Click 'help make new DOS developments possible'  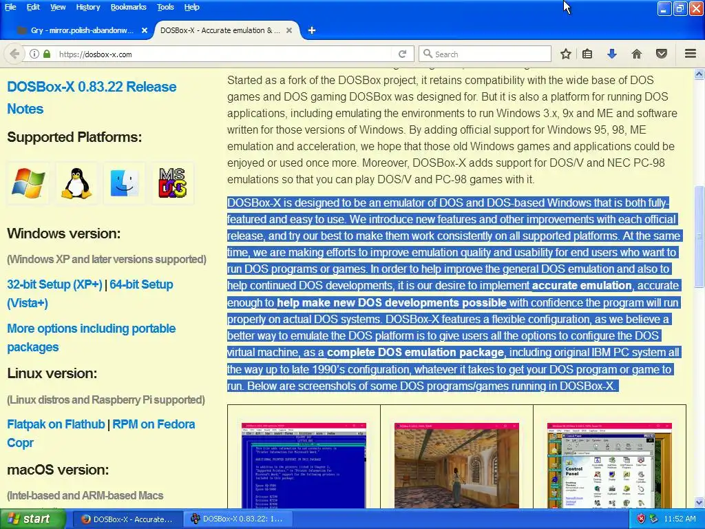click(x=391, y=302)
